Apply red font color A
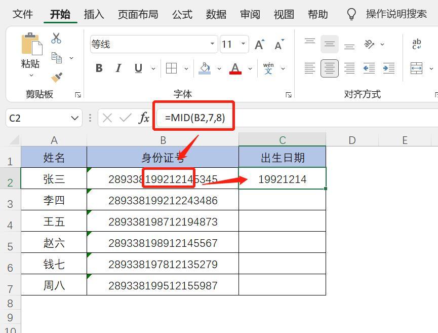 click(235, 68)
